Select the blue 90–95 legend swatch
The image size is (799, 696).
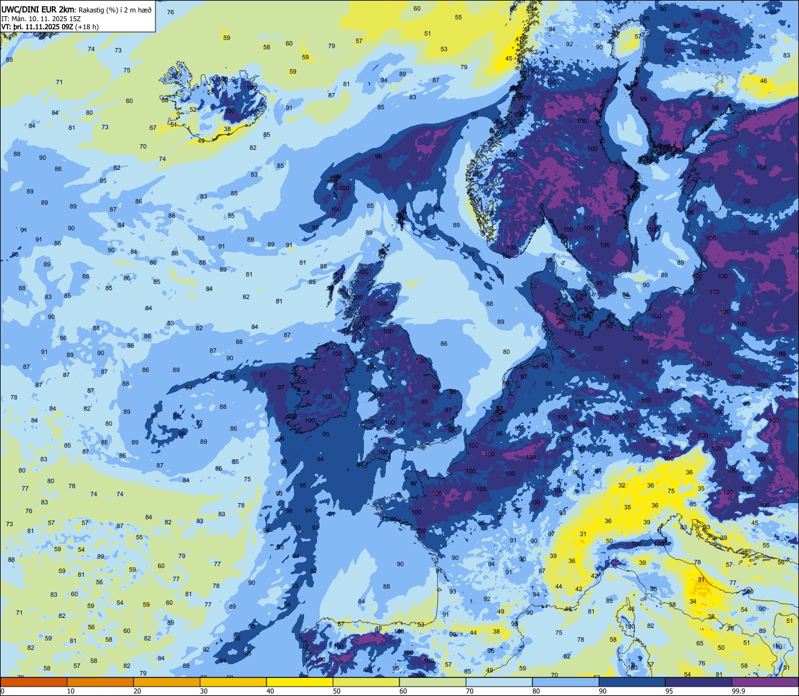[632, 682]
